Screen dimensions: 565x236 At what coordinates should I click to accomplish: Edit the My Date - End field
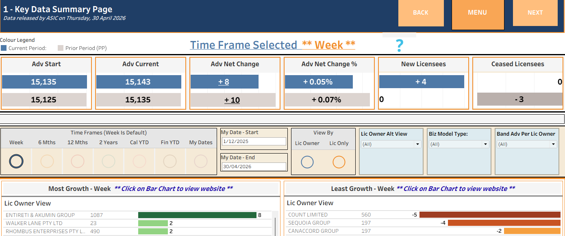[x=254, y=167]
